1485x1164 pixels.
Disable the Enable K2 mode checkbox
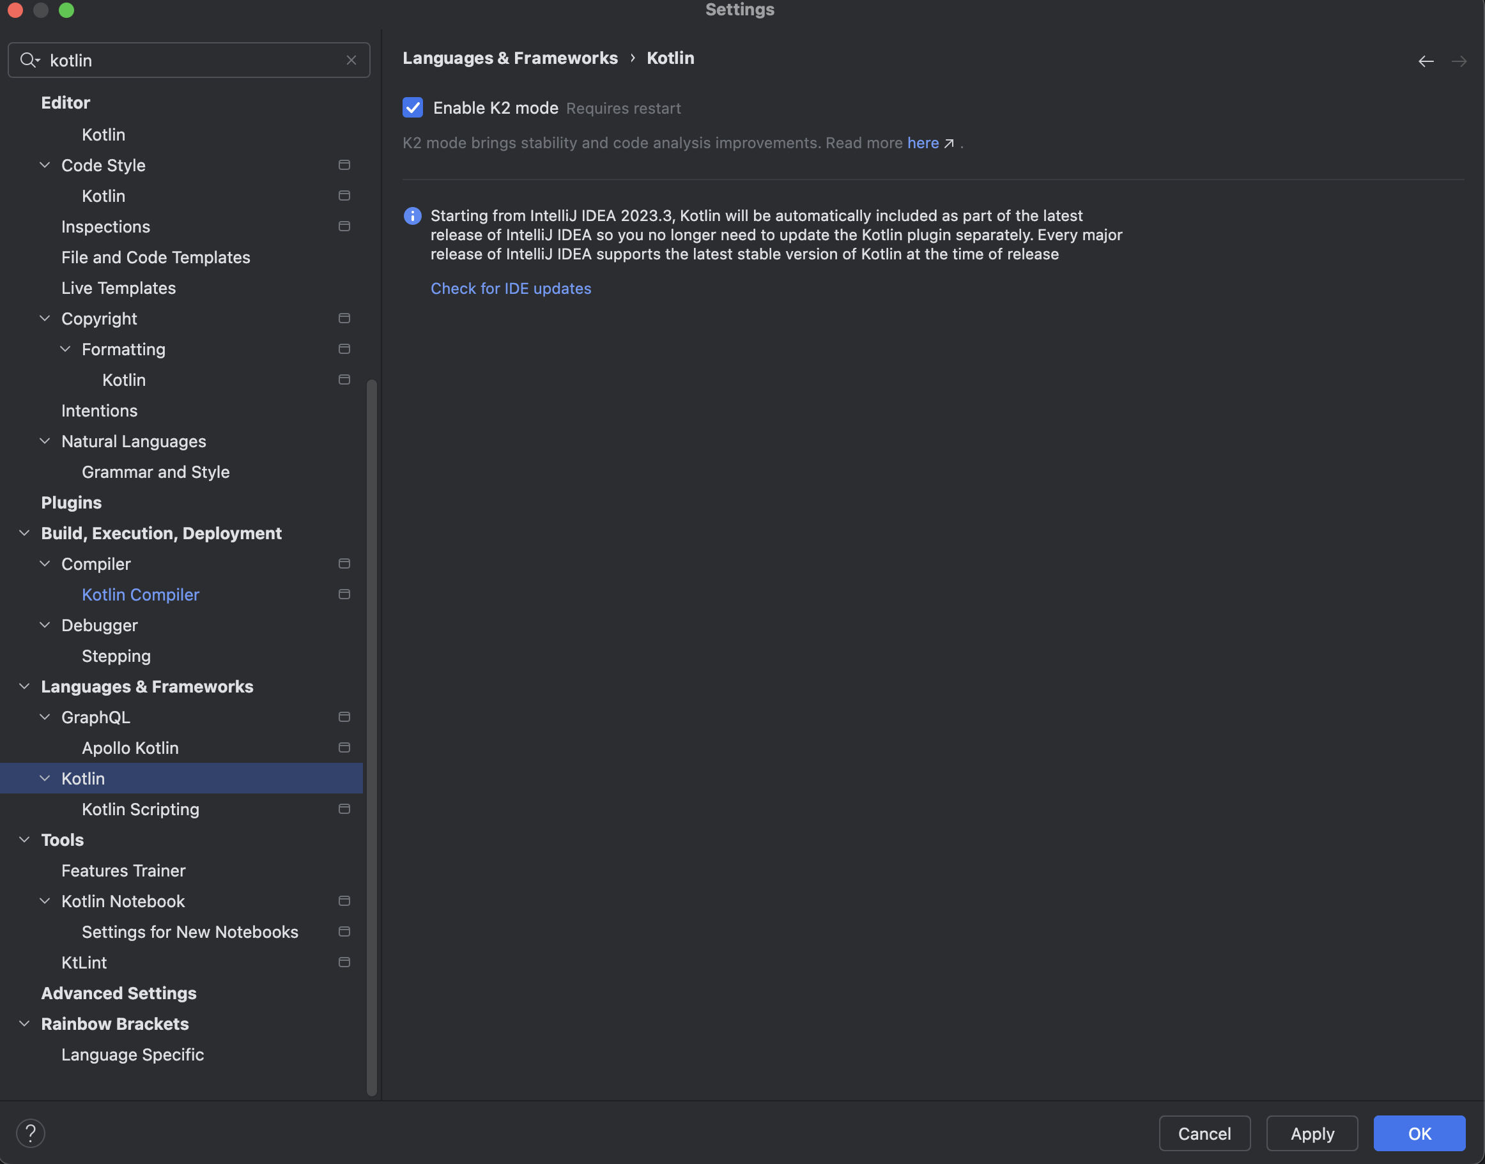pos(412,108)
